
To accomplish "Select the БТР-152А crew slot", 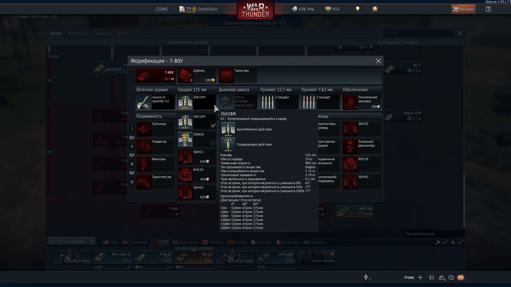I will tap(275, 257).
